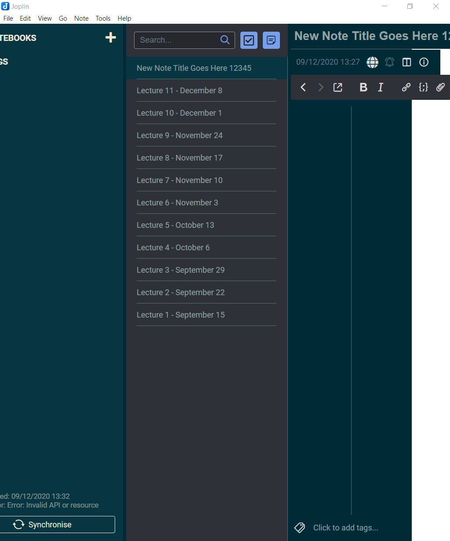Attach file with paperclip icon
The image size is (450, 541).
(x=440, y=87)
